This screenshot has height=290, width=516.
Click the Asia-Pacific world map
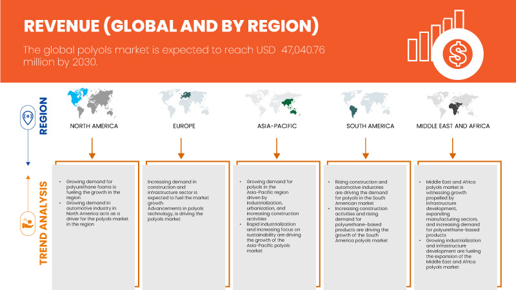[275, 103]
